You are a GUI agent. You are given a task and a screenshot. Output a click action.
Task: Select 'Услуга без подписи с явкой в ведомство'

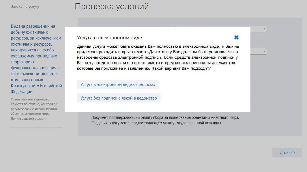click(118, 98)
